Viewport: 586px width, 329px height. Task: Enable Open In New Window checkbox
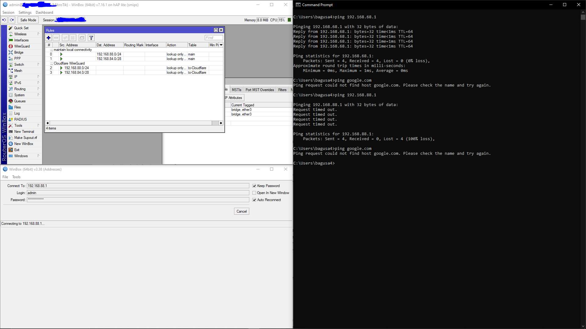[254, 193]
